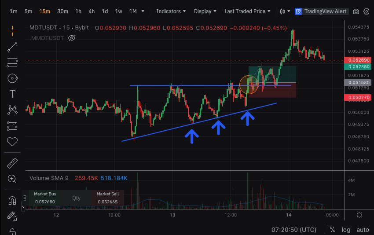This screenshot has height=235, width=374.
Task: Switch to the 1m timeframe
Action: 13,11
